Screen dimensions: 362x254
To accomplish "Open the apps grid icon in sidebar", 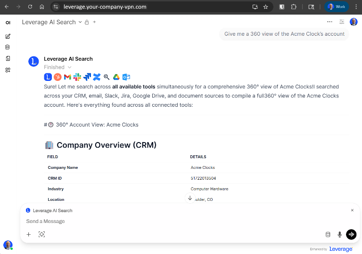I will pyautogui.click(x=8, y=70).
